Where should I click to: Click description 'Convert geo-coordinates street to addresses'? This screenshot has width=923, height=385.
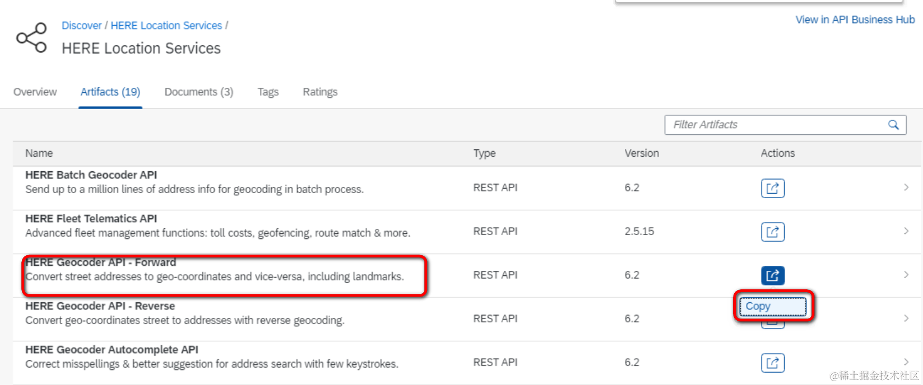[x=185, y=320]
